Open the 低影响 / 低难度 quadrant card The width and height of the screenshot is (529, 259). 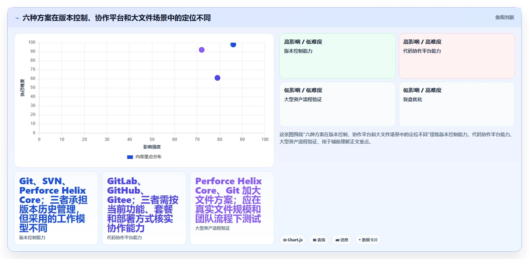tap(337, 104)
